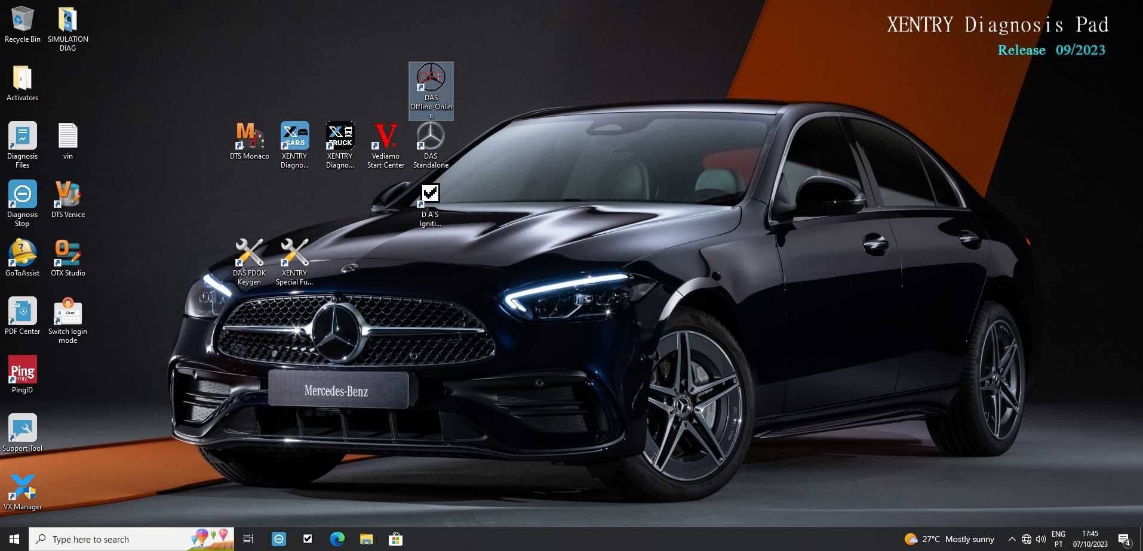Open XENTRY Special Functions shortcut

(x=295, y=262)
